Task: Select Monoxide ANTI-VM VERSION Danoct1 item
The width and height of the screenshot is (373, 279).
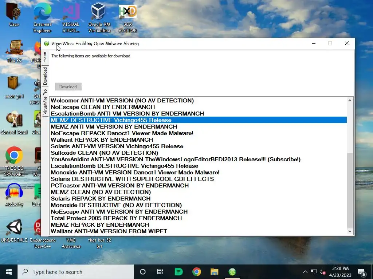Action: point(198,173)
